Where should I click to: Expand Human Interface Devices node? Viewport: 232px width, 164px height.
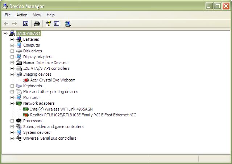(12, 63)
